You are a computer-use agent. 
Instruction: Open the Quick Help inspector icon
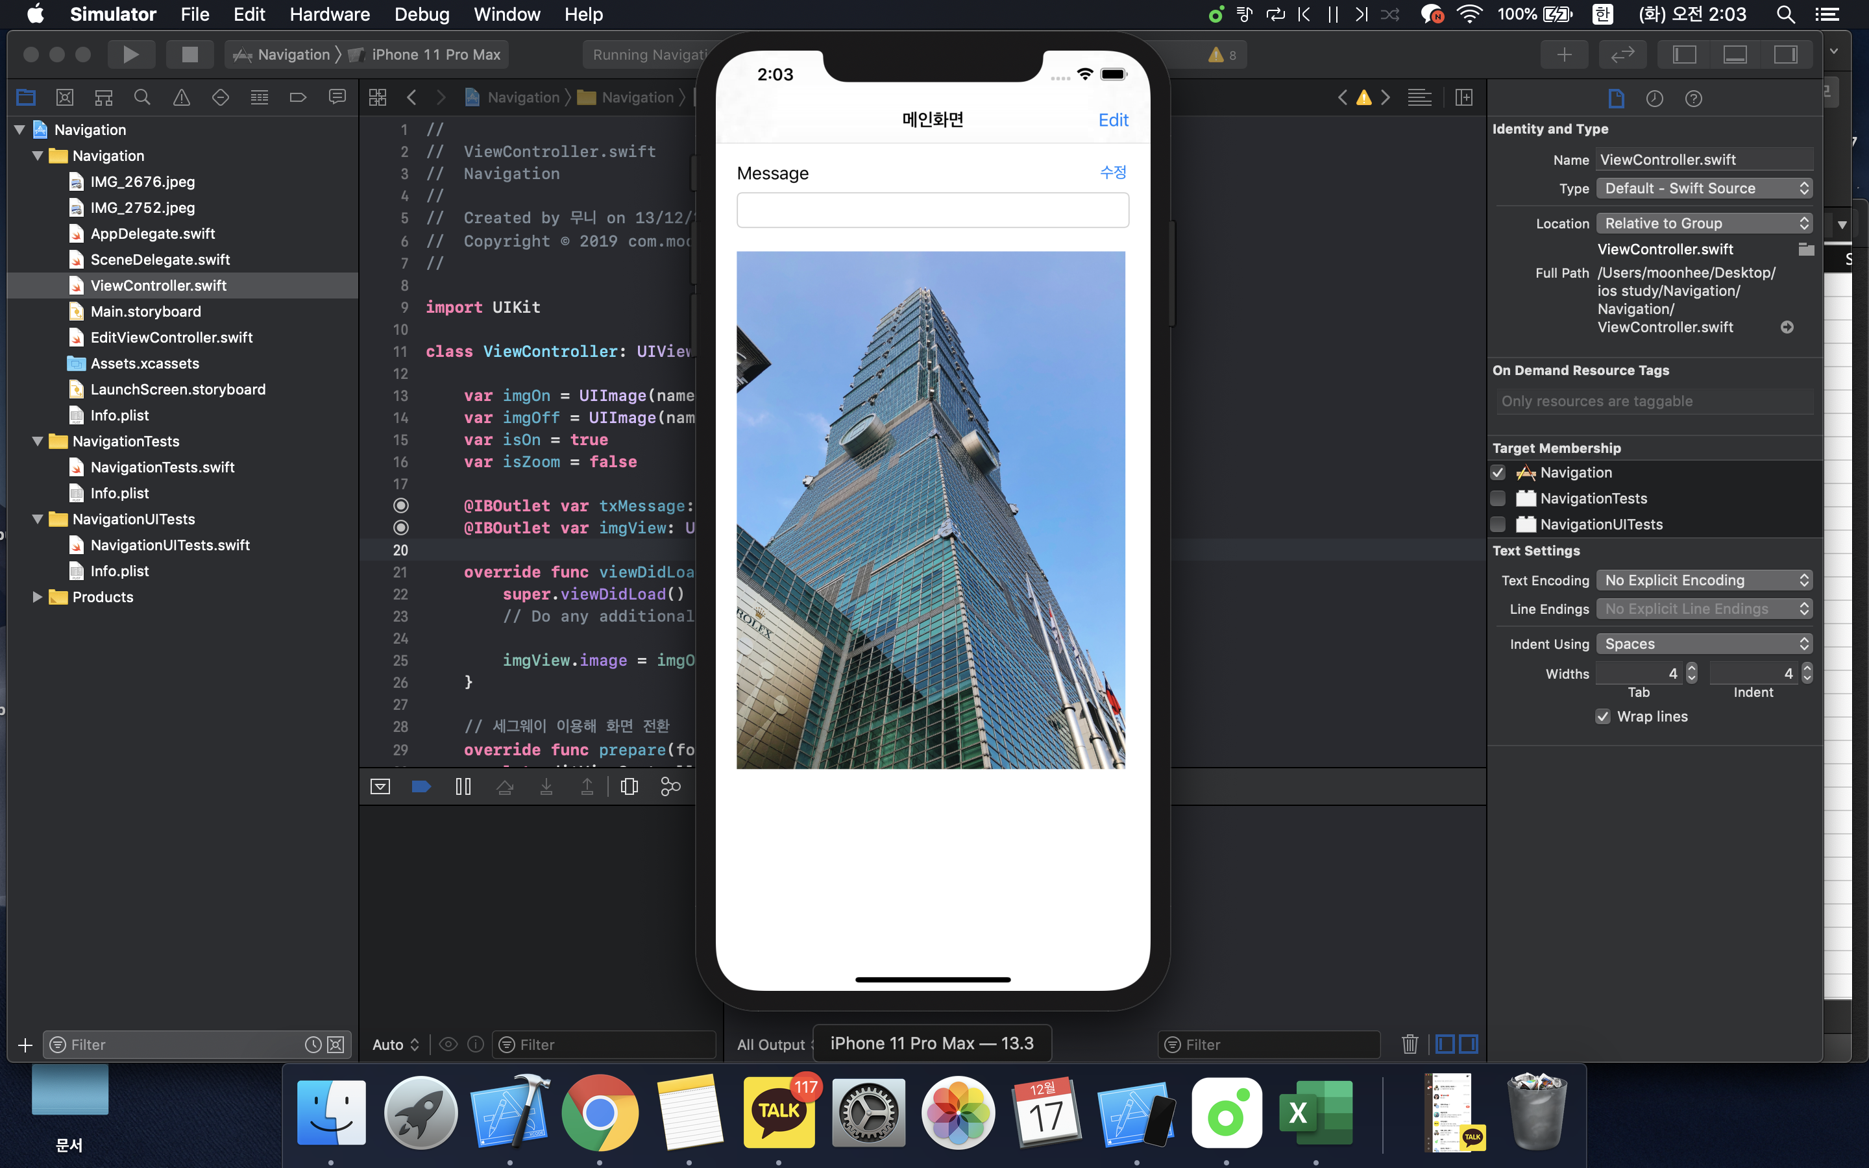[x=1693, y=98]
